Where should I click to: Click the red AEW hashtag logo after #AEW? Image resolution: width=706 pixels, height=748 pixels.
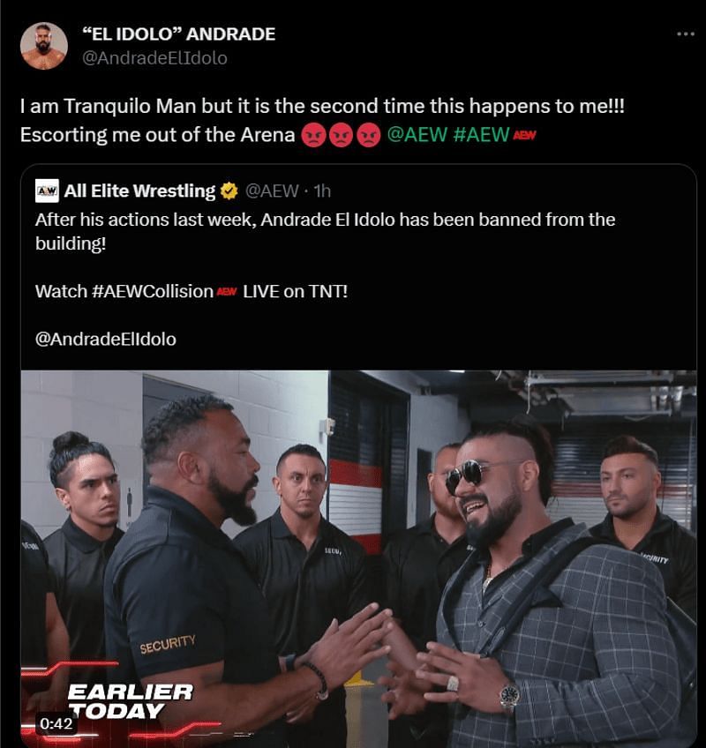(524, 136)
